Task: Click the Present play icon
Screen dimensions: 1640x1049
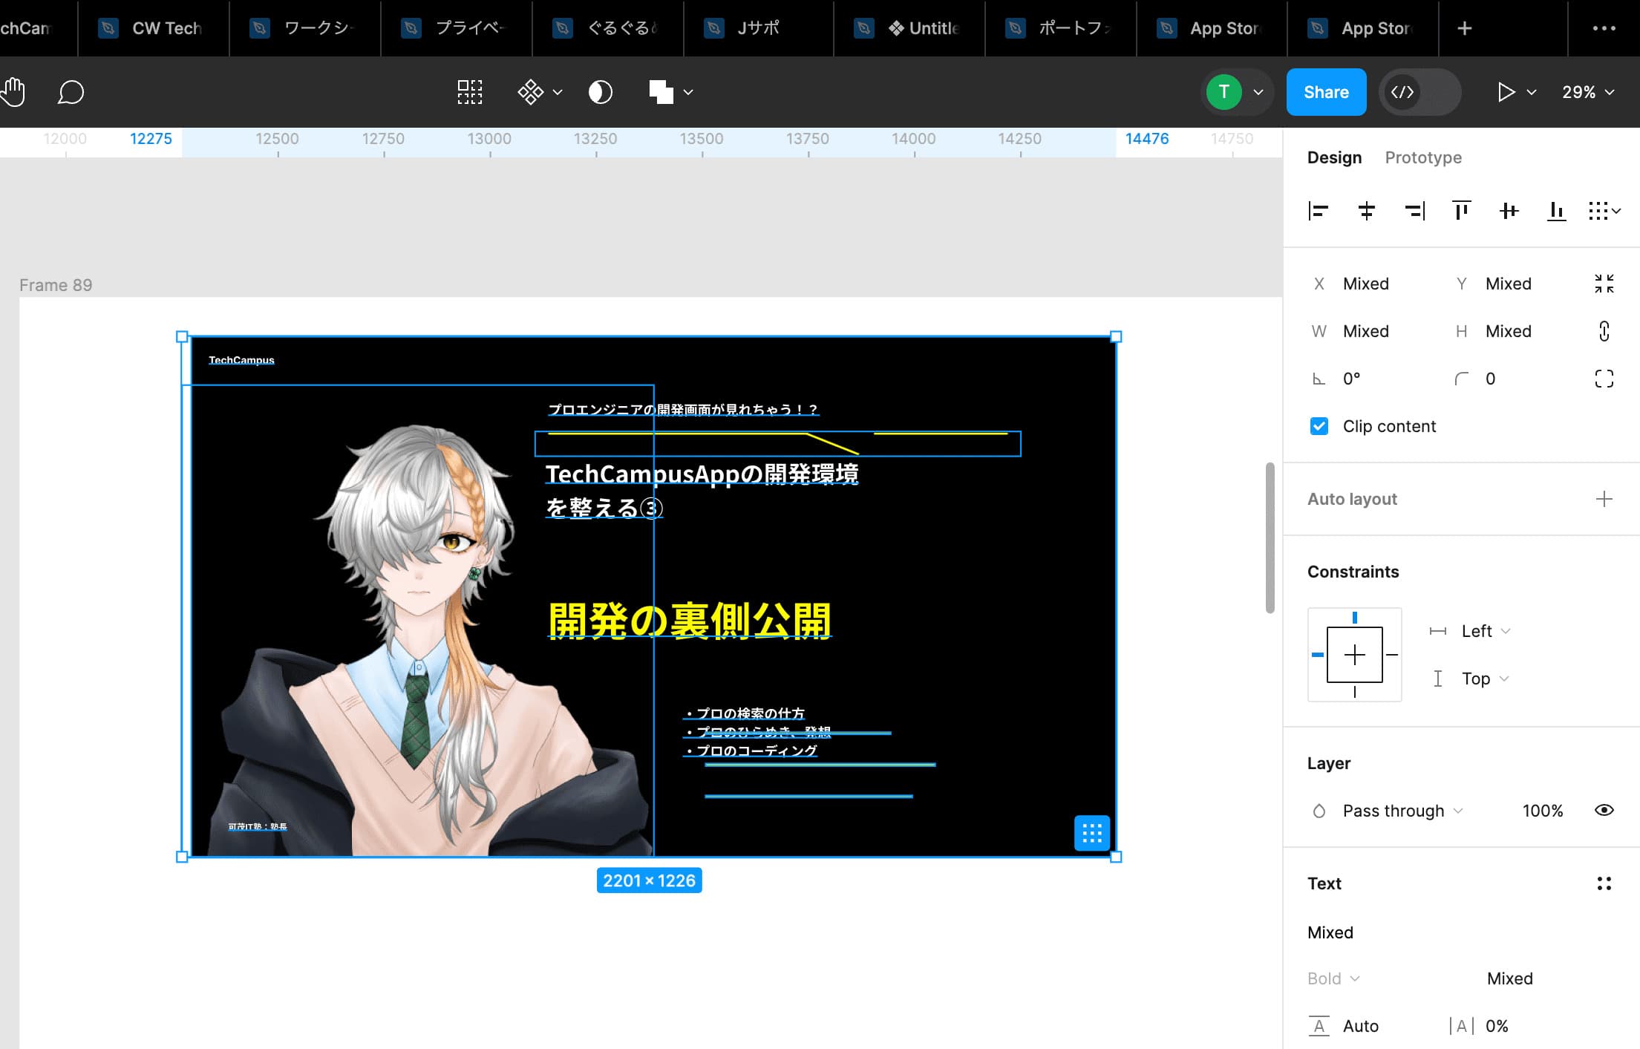Action: (1505, 92)
